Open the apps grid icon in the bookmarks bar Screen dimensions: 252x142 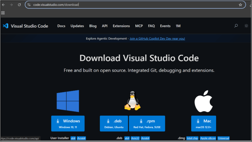pyautogui.click(x=3, y=13)
